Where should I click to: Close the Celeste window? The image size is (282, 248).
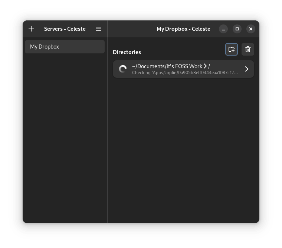coord(251,29)
